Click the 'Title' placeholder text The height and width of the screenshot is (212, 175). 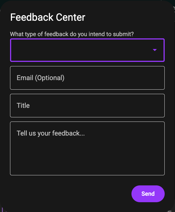pos(23,106)
